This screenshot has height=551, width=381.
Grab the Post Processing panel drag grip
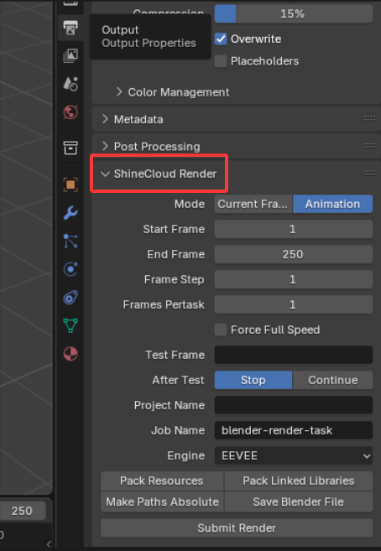pyautogui.click(x=369, y=146)
